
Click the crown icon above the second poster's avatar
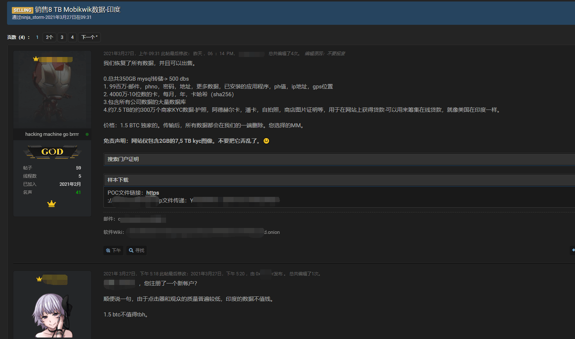pyautogui.click(x=39, y=279)
